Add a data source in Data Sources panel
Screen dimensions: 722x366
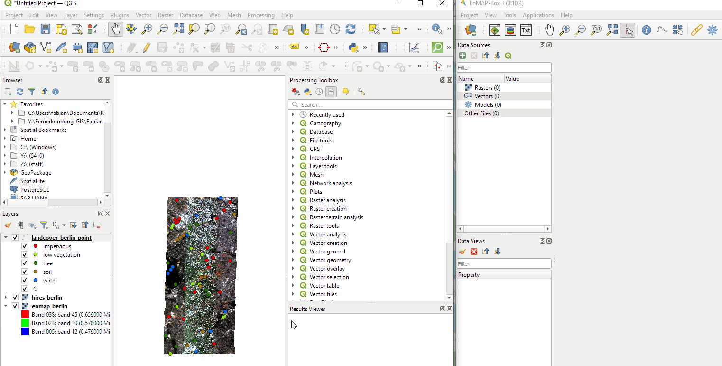462,56
